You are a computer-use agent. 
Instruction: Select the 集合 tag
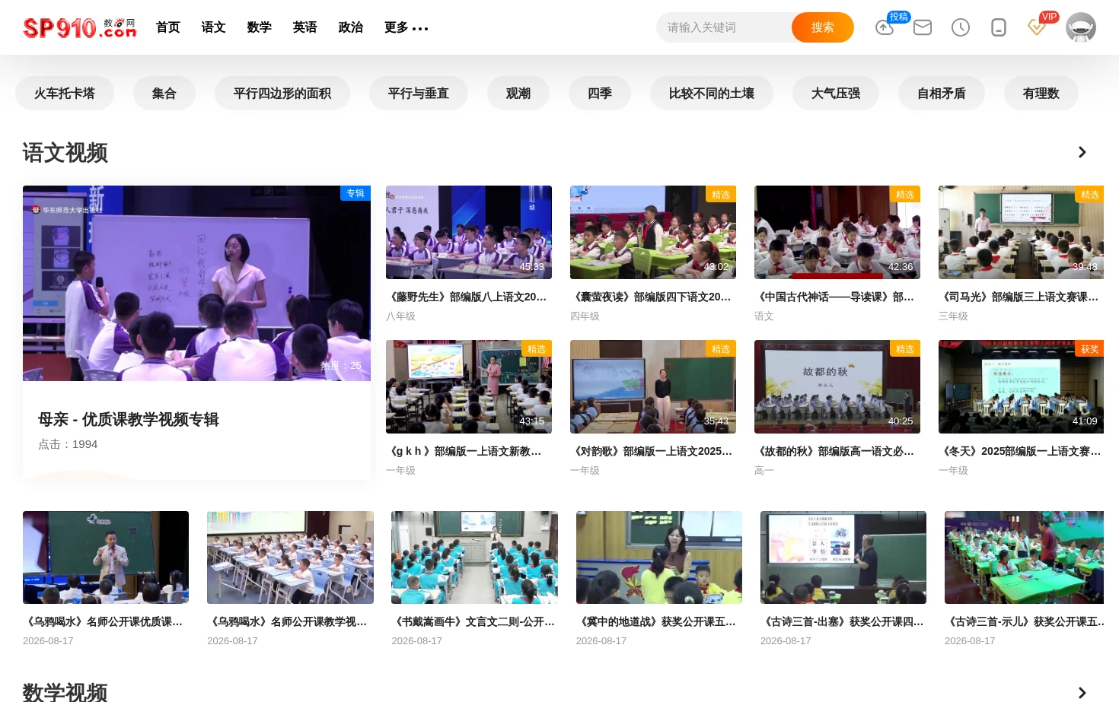tap(164, 93)
